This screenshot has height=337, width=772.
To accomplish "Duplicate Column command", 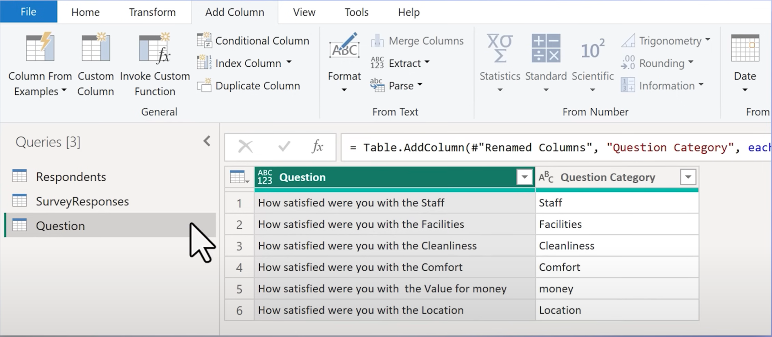I will point(248,86).
